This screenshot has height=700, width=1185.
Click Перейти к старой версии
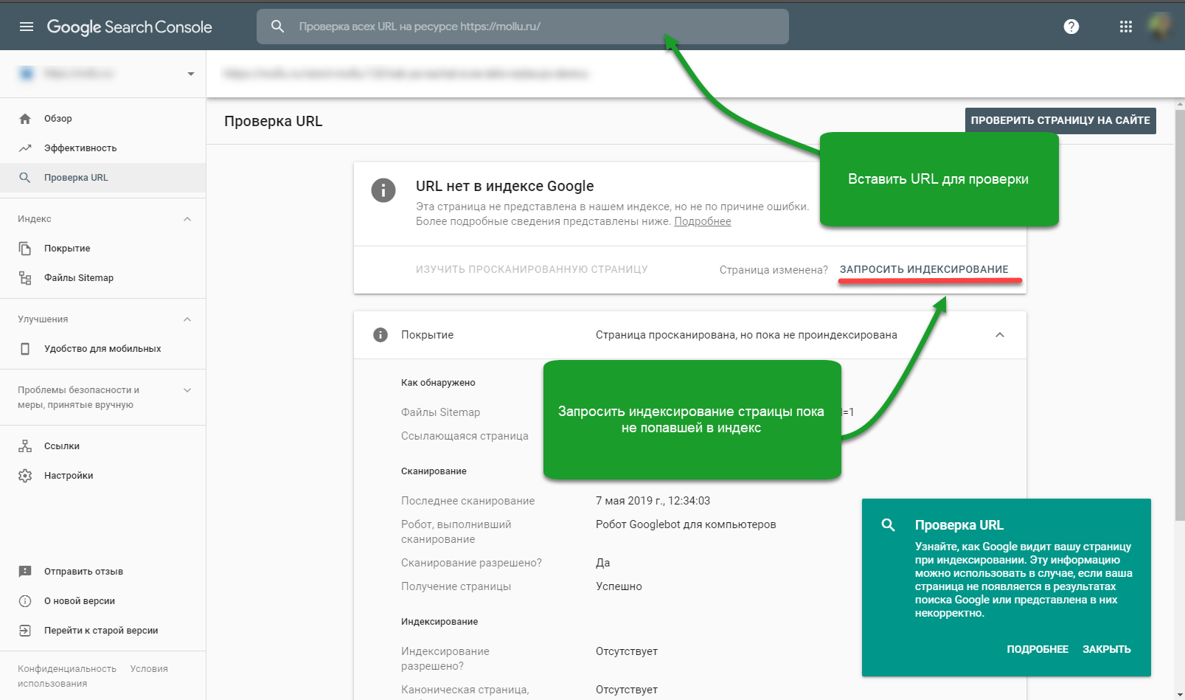102,631
